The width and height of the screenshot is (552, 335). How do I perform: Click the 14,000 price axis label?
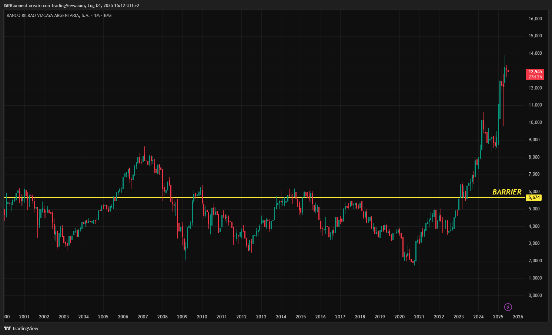[535, 53]
